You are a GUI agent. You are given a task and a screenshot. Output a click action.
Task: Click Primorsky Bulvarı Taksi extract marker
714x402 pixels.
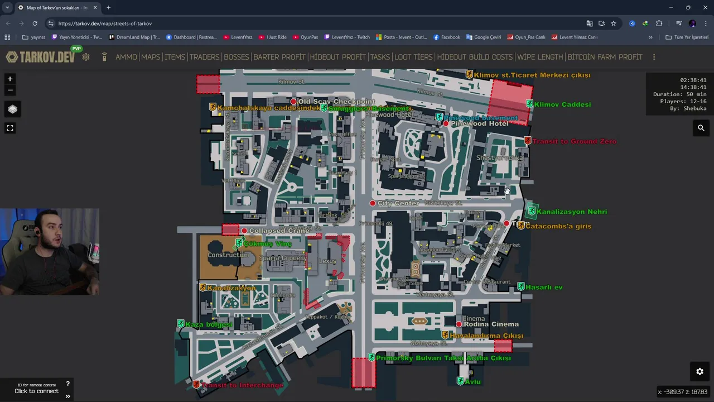[x=371, y=358]
